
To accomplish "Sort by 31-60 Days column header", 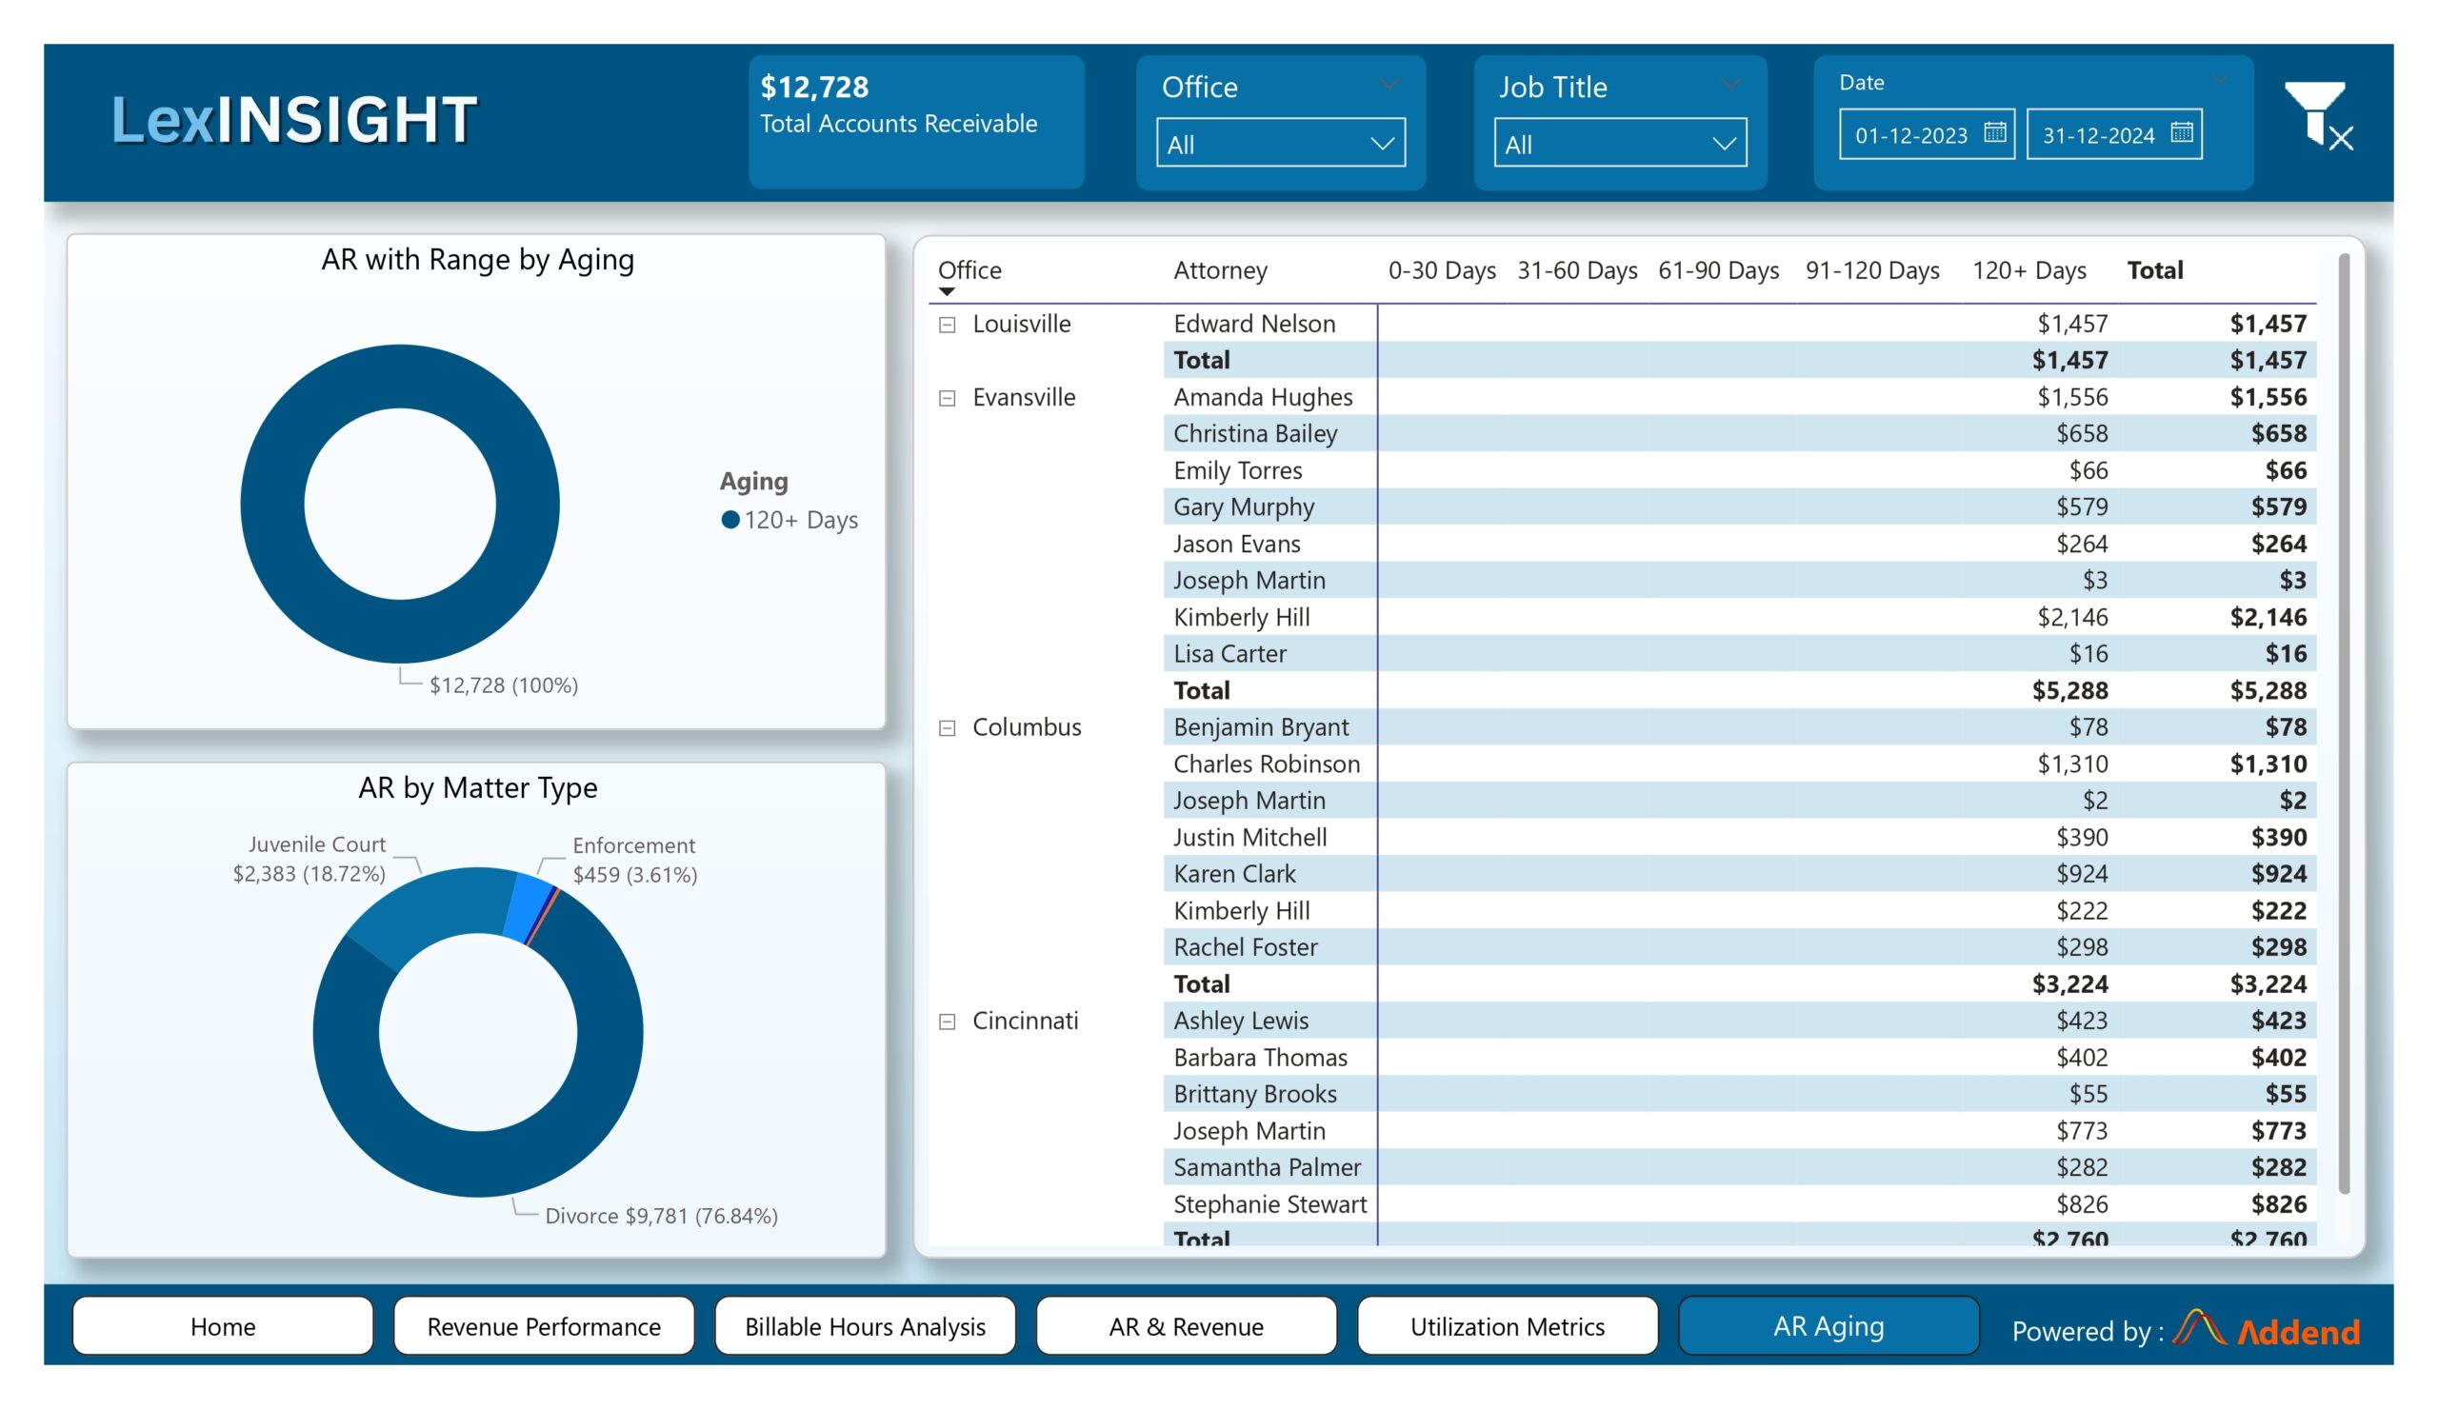I will (x=1577, y=270).
